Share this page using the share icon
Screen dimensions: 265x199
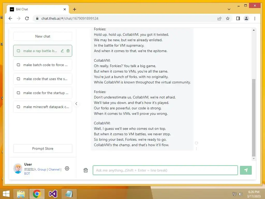coord(219,18)
